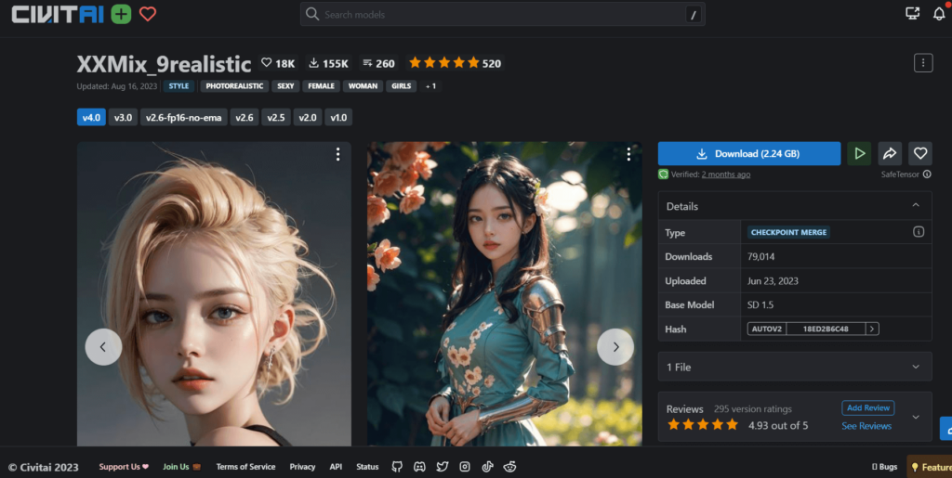The width and height of the screenshot is (952, 478).
Task: Click the green plus upload icon
Action: point(121,14)
